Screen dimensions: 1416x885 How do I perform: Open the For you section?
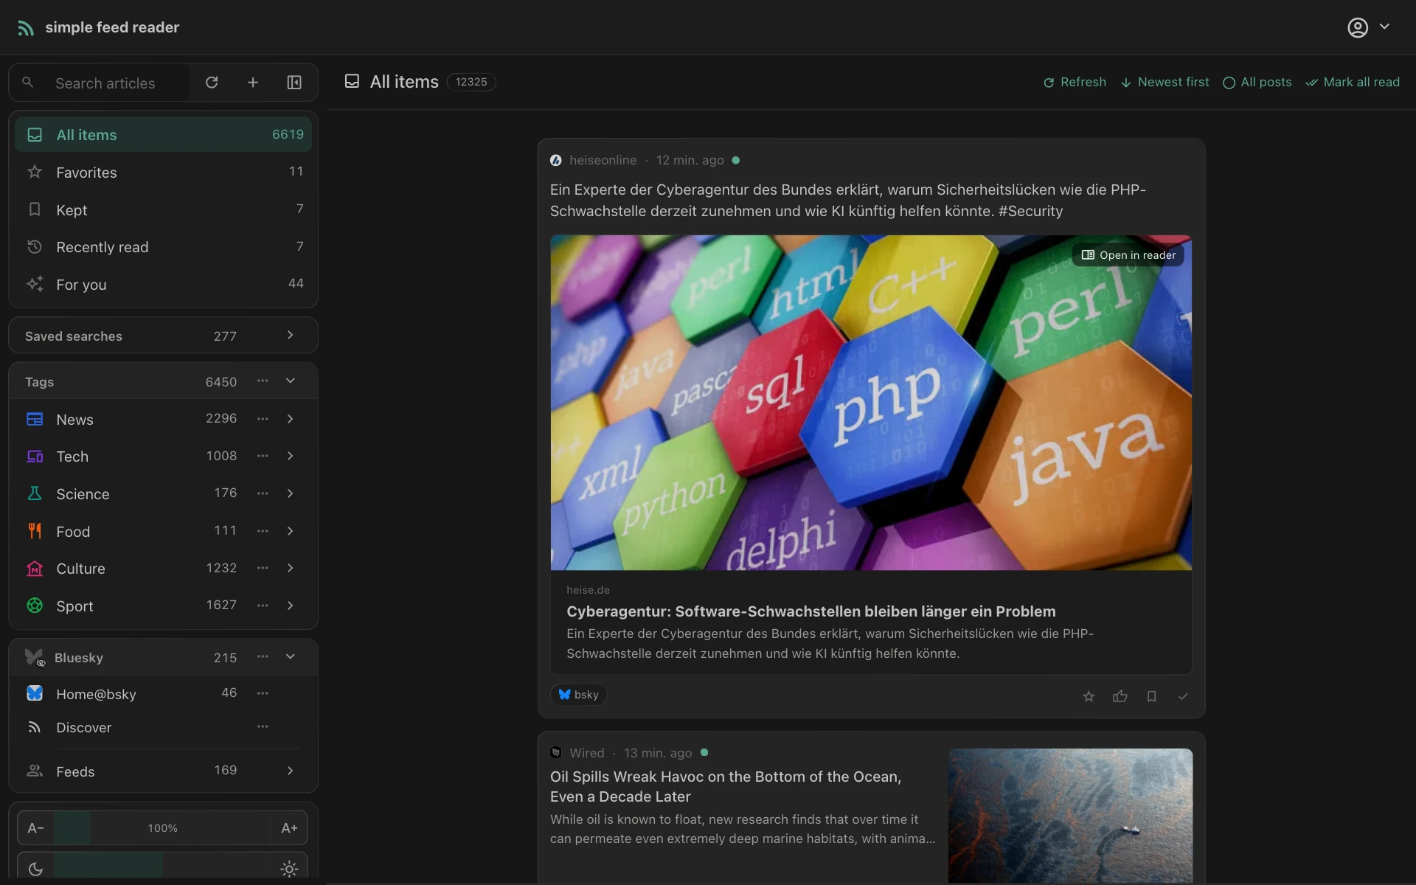pos(163,285)
